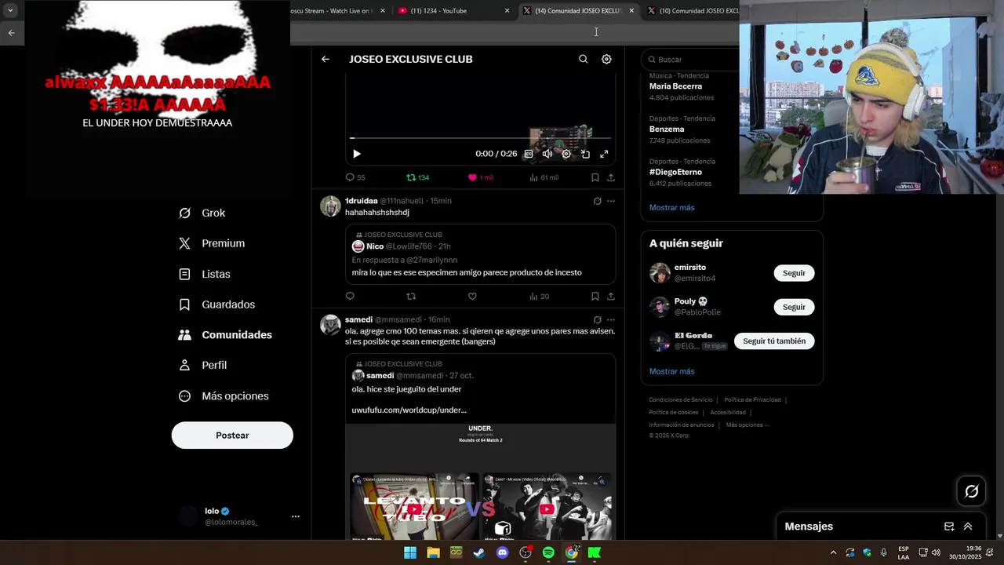Follow emirsito
1004x565 pixels.
click(x=794, y=273)
